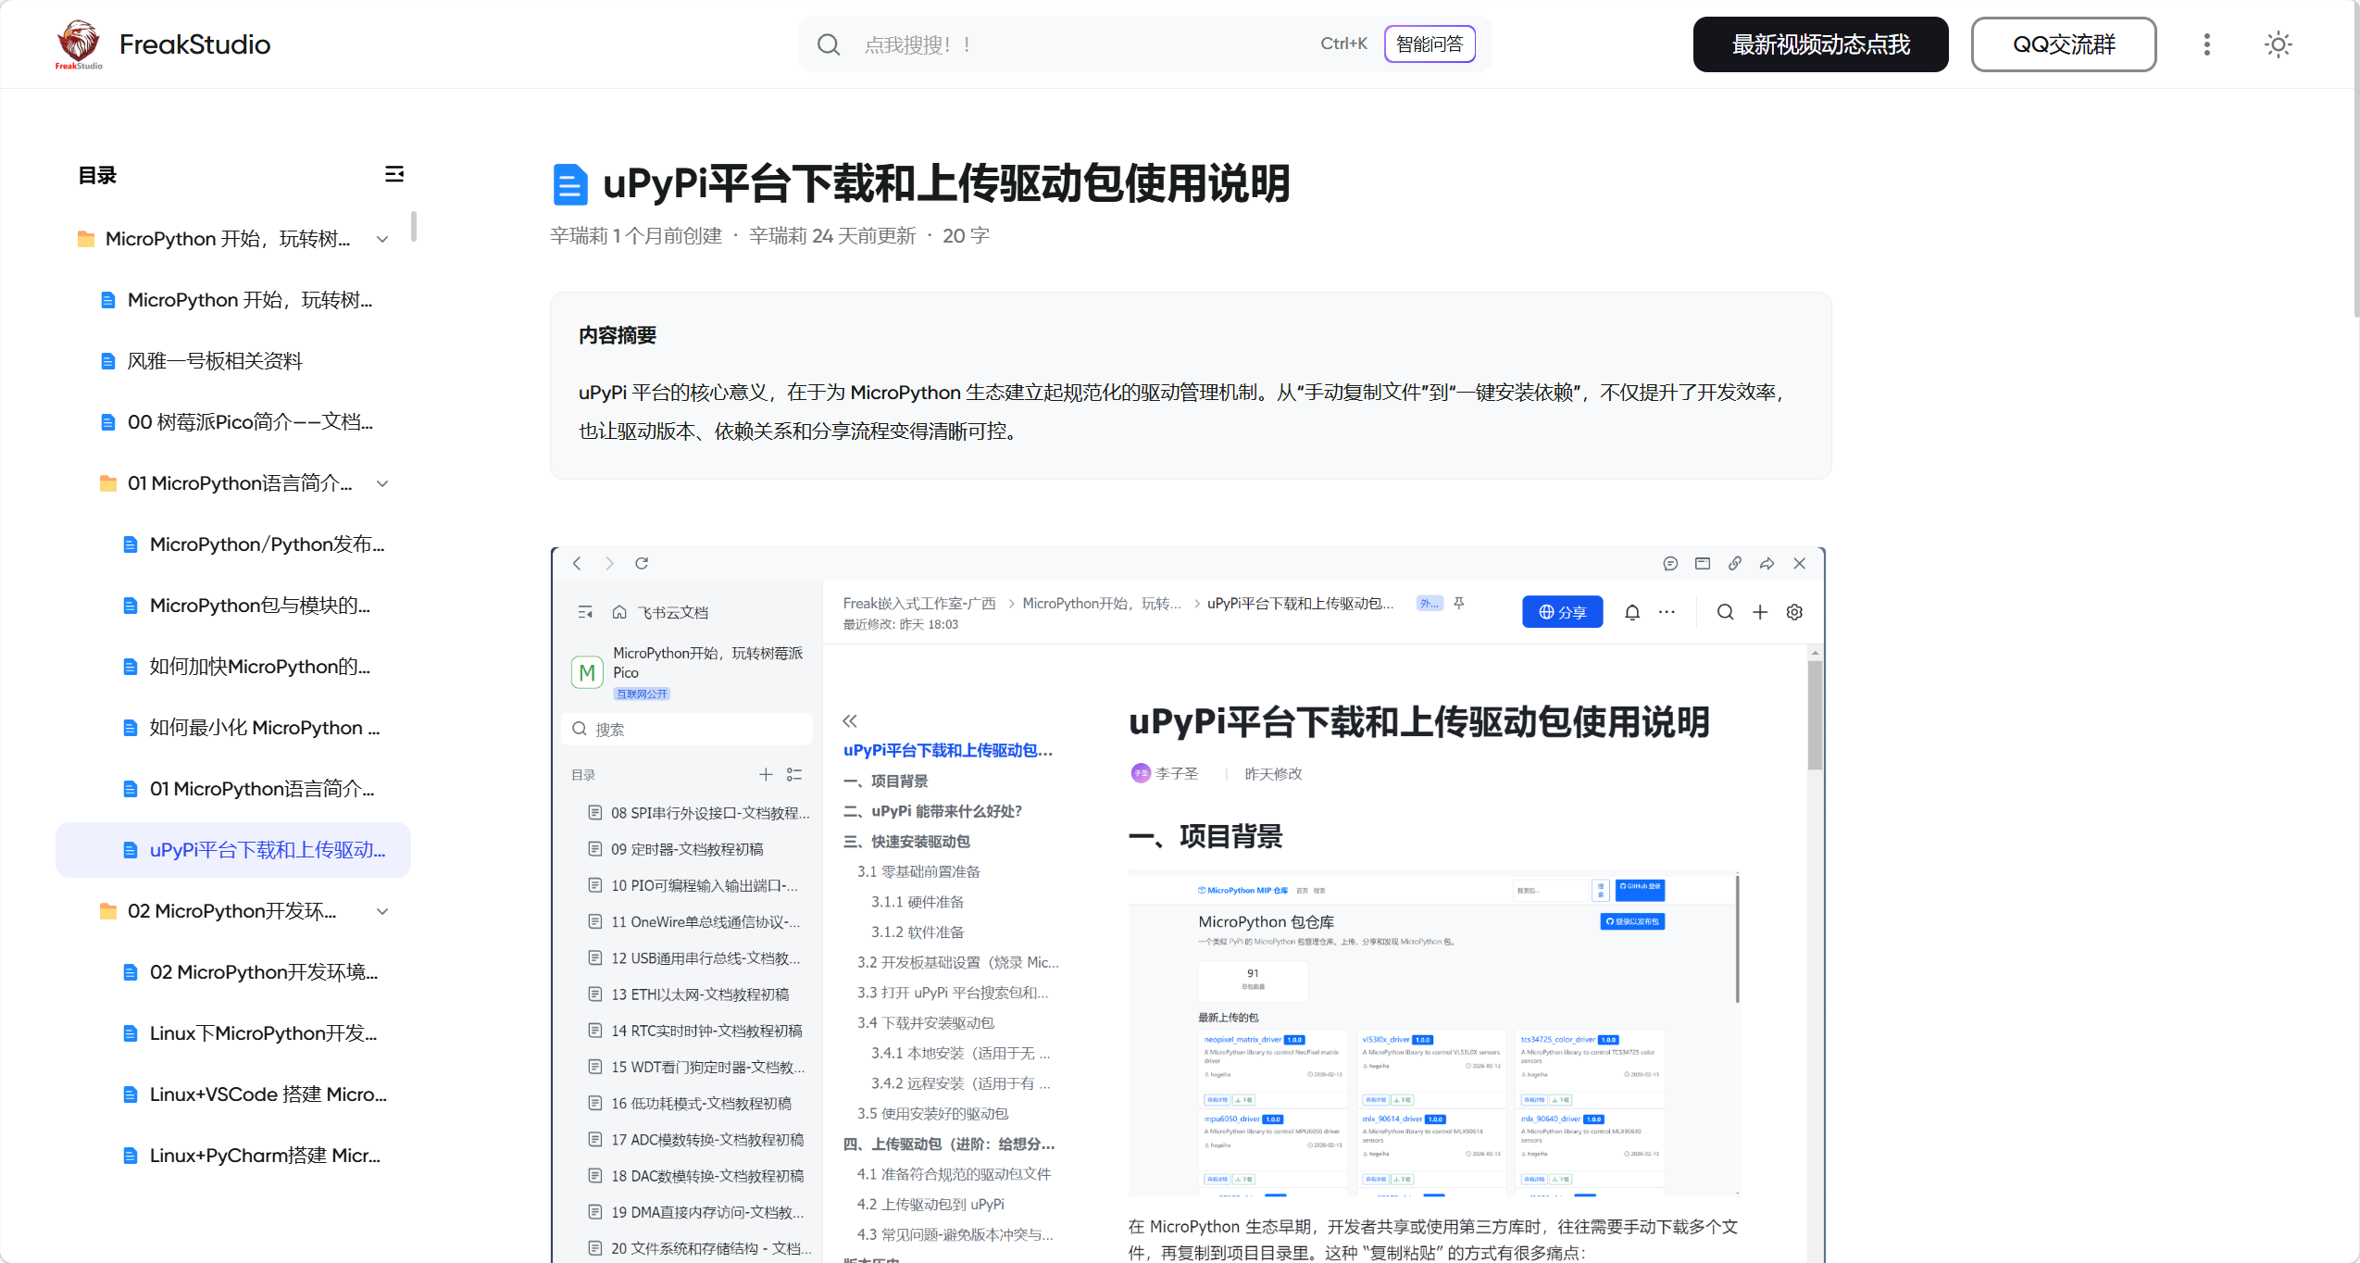Open the comment bubble icon in embedded window

click(1670, 563)
